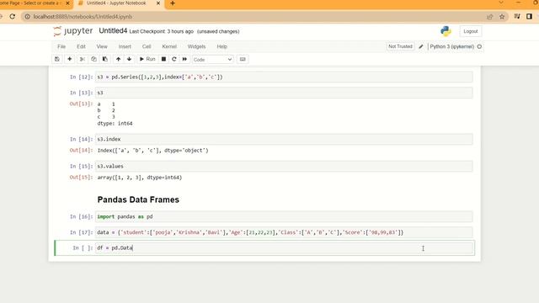
Task: Open the Widgets menu
Action: click(196, 46)
